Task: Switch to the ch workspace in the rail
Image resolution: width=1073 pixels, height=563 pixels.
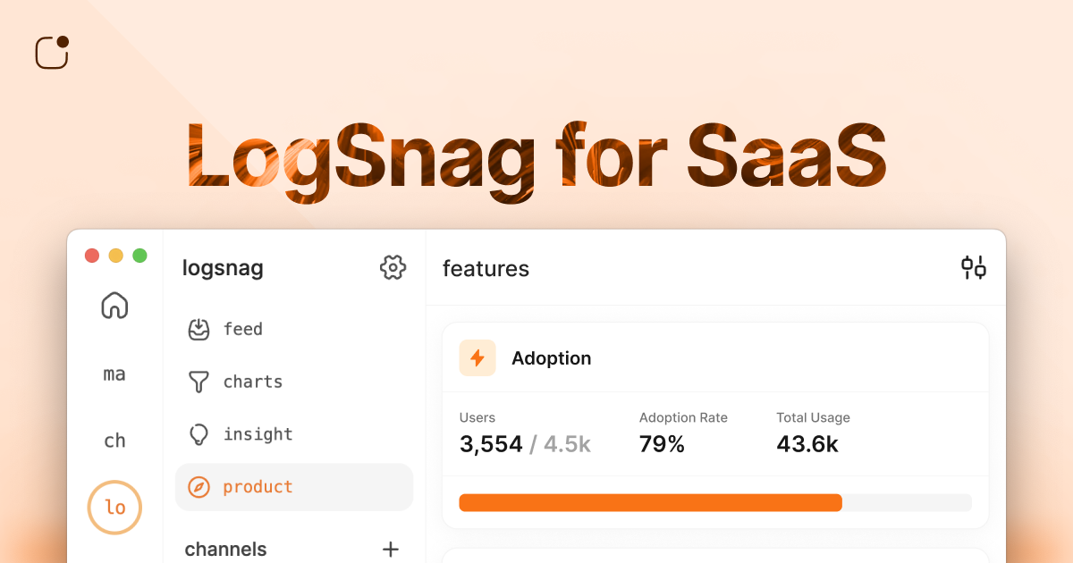Action: pyautogui.click(x=114, y=440)
